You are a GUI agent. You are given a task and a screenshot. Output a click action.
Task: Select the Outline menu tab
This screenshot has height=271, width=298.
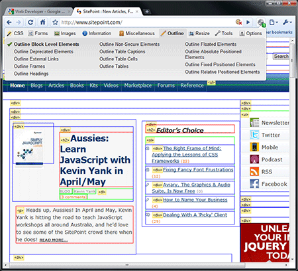click(x=172, y=33)
